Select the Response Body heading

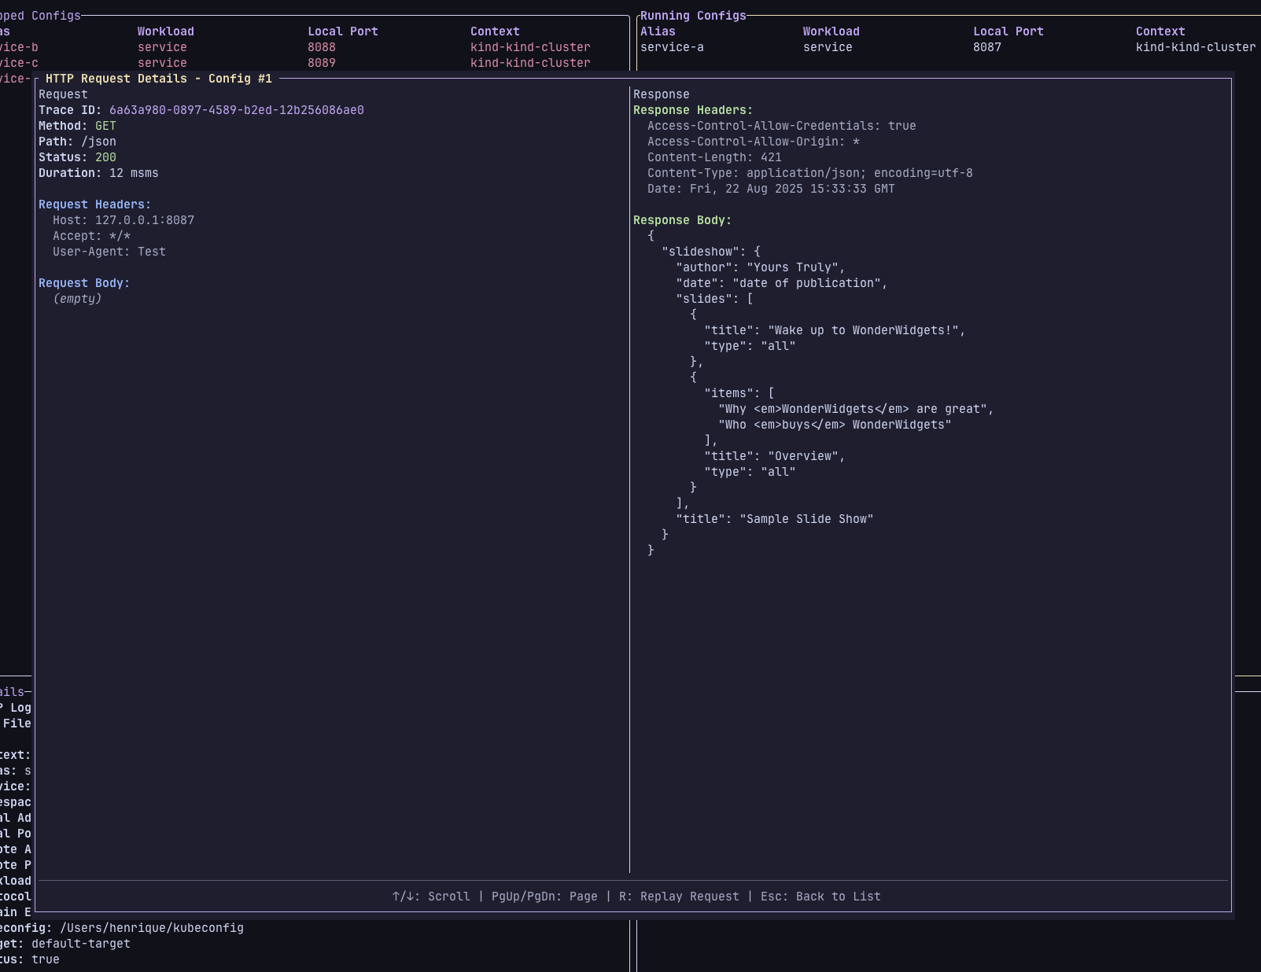coord(682,220)
